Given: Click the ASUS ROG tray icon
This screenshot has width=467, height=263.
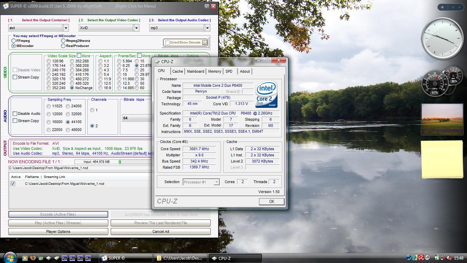Looking at the screenshot, I should (427, 258).
